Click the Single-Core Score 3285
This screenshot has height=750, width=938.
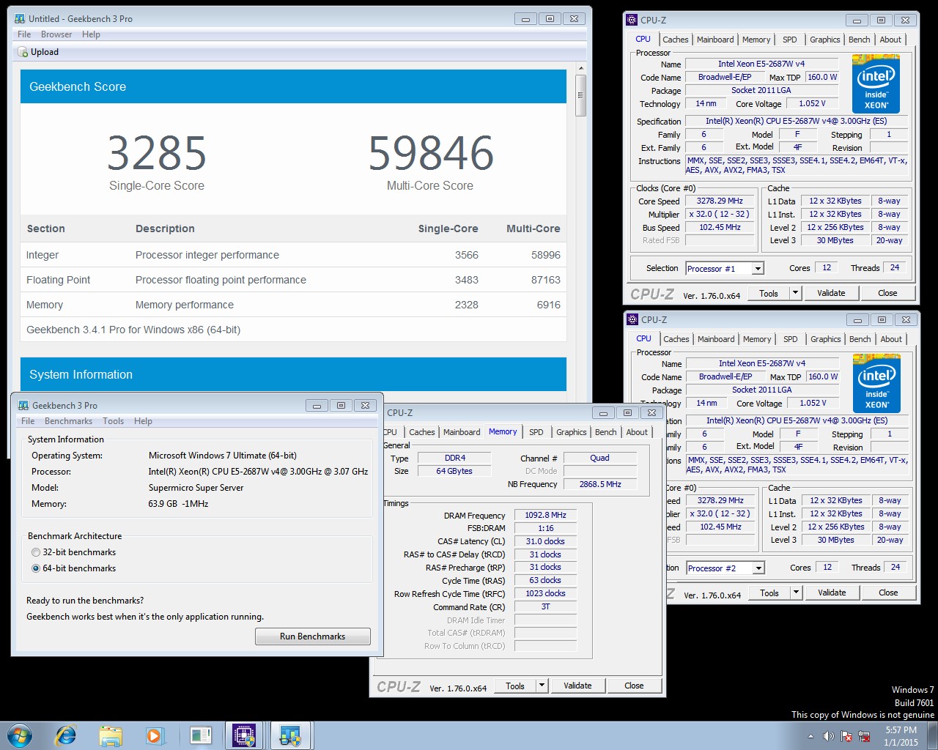[x=157, y=153]
